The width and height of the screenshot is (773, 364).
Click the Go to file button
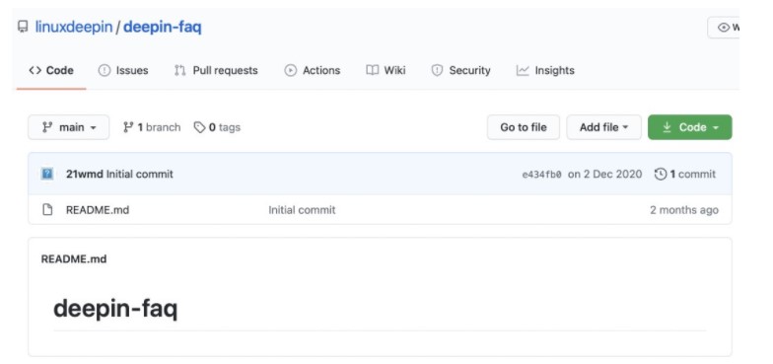[x=523, y=127]
